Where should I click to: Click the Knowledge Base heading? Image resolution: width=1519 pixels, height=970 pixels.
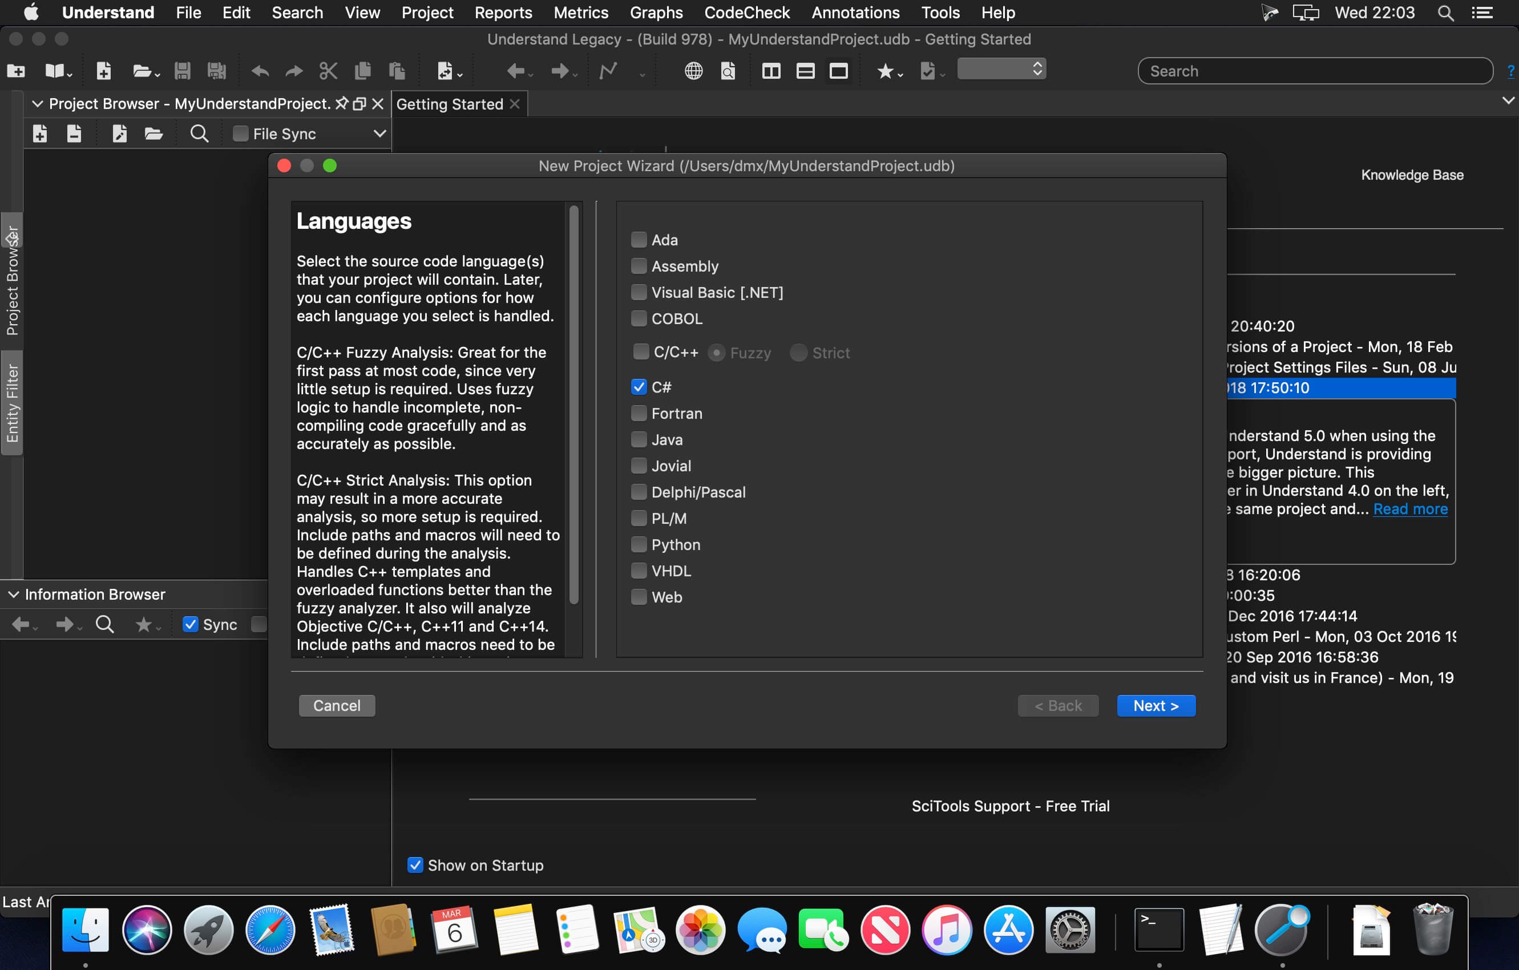pyautogui.click(x=1412, y=175)
